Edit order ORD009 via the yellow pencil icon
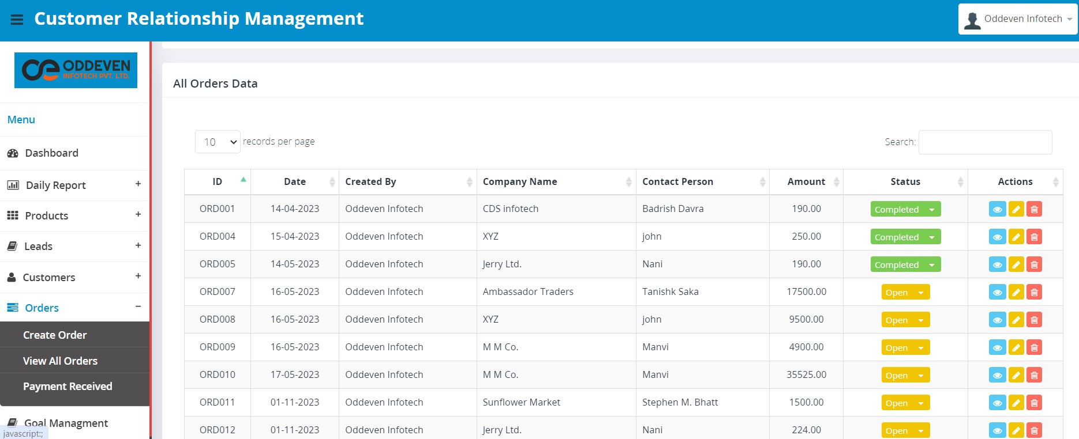 [x=1016, y=347]
